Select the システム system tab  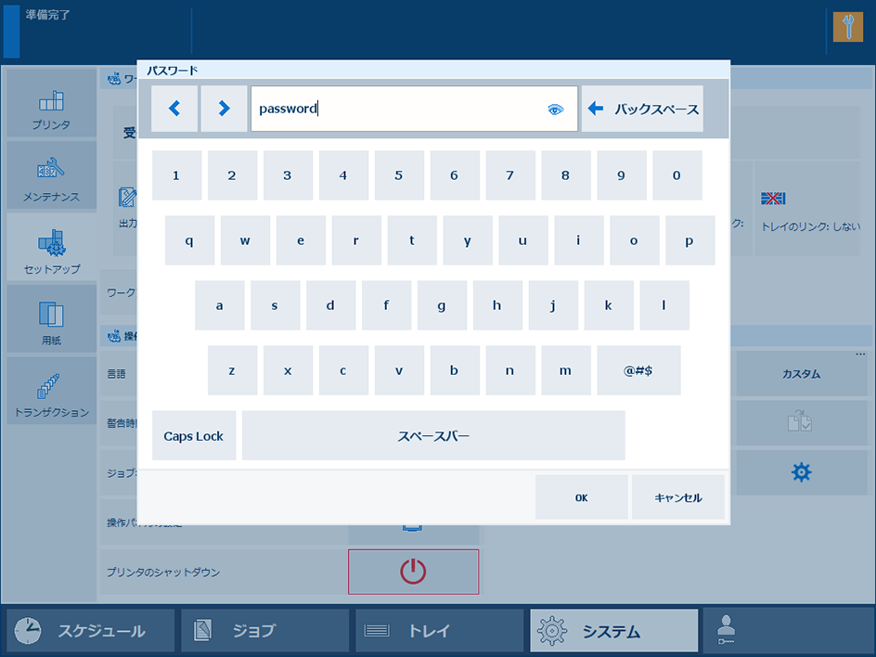coord(613,631)
